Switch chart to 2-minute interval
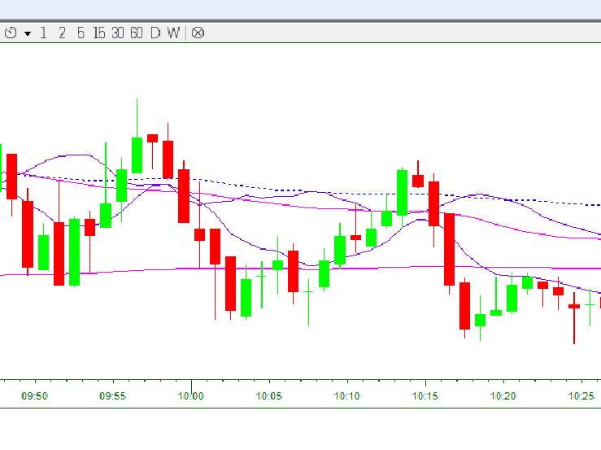 pos(62,33)
